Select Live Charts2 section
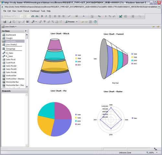This screenshot has width=162, height=155. point(11,44)
